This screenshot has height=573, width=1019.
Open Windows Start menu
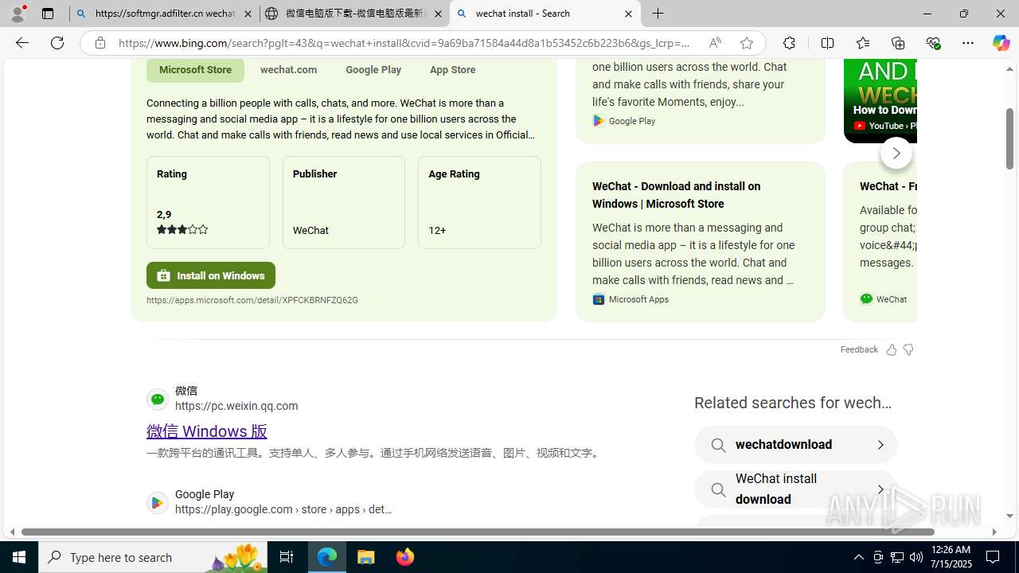click(x=19, y=557)
